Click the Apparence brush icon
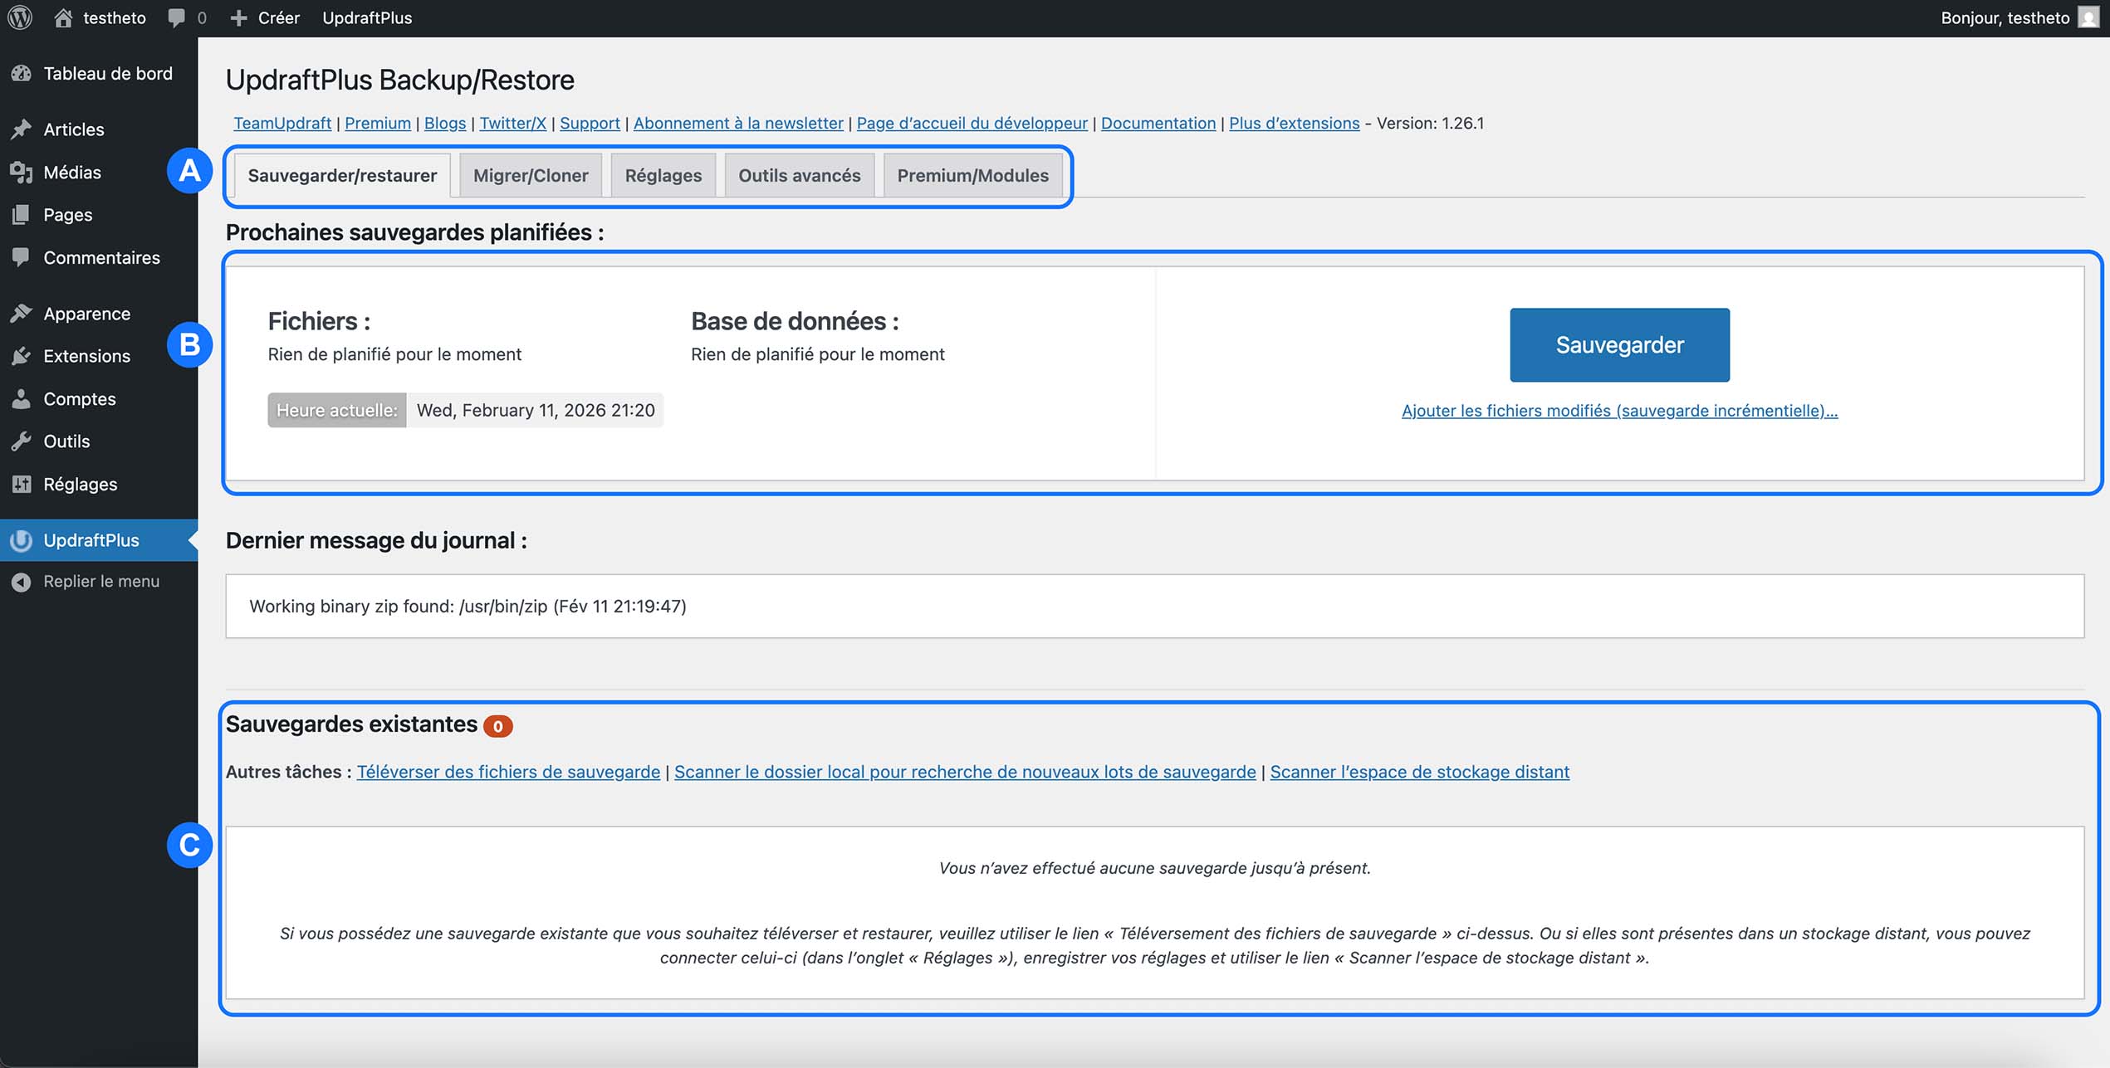Viewport: 2110px width, 1068px height. 22,314
